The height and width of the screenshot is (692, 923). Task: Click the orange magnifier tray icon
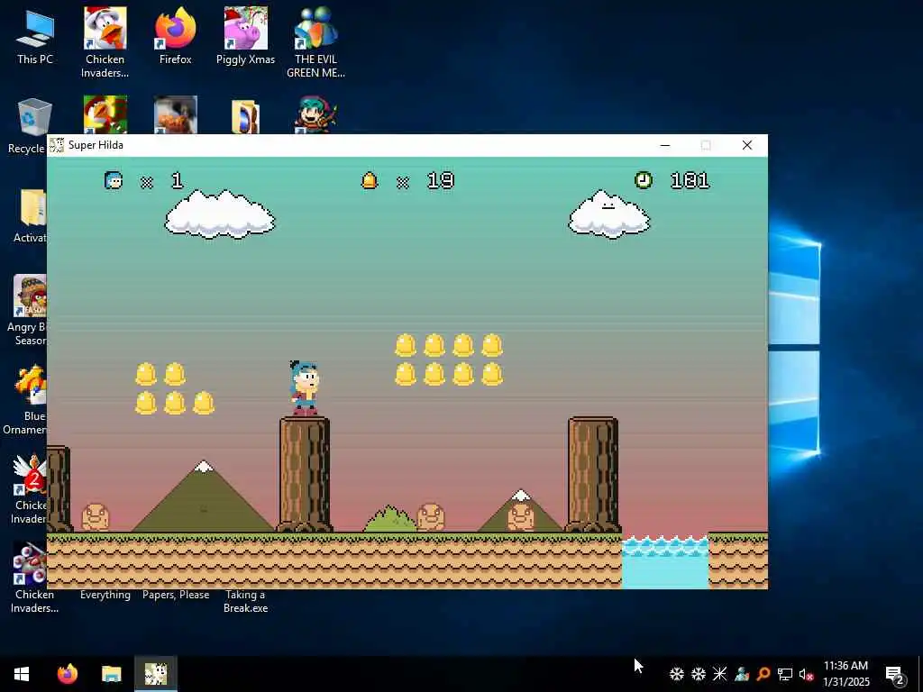(x=763, y=674)
